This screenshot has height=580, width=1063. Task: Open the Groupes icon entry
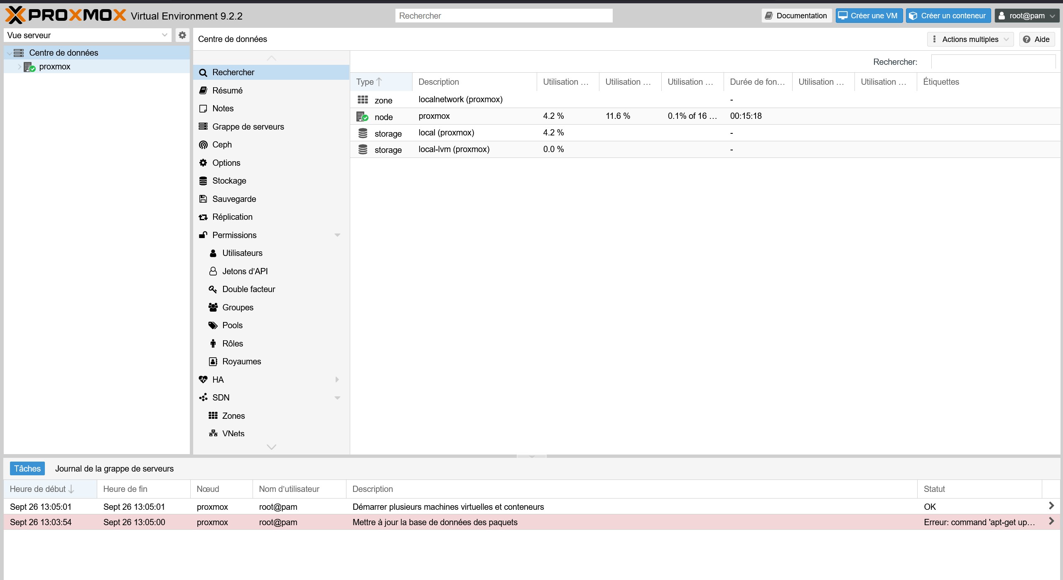[x=271, y=307]
